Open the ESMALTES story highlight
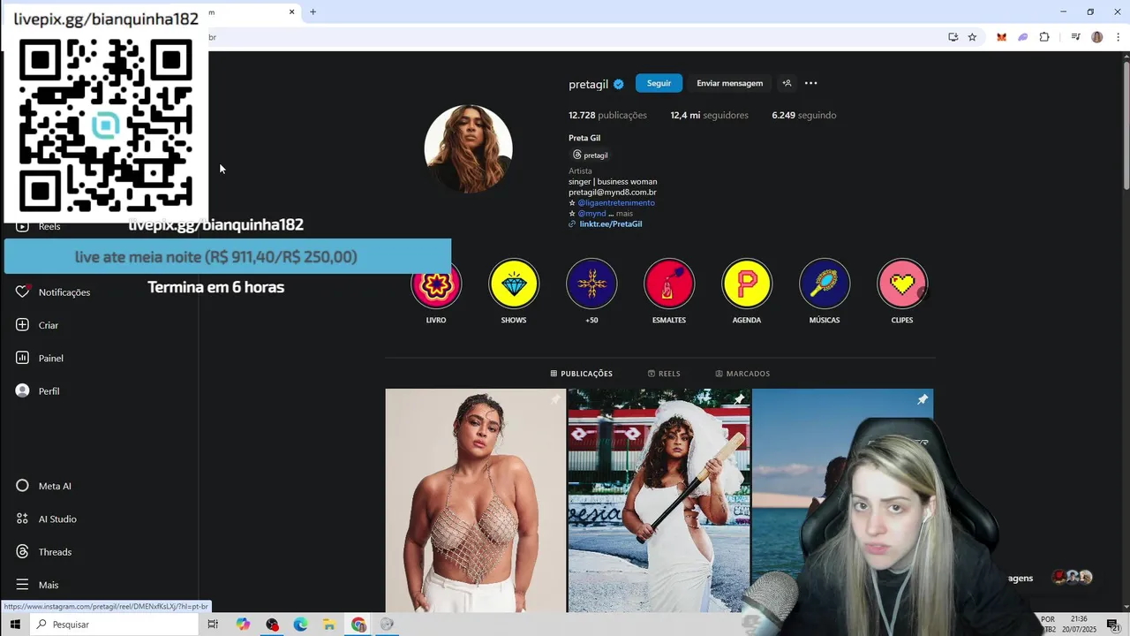The width and height of the screenshot is (1130, 636). pos(669,284)
